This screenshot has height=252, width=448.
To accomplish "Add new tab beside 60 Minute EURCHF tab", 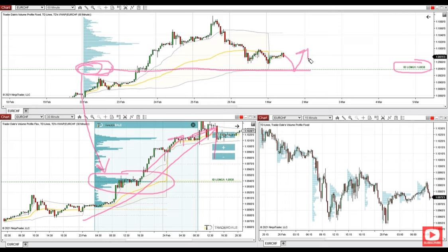I will pos(26,111).
